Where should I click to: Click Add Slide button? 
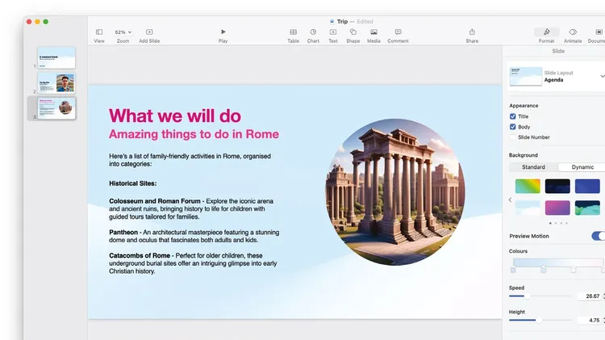coord(149,32)
